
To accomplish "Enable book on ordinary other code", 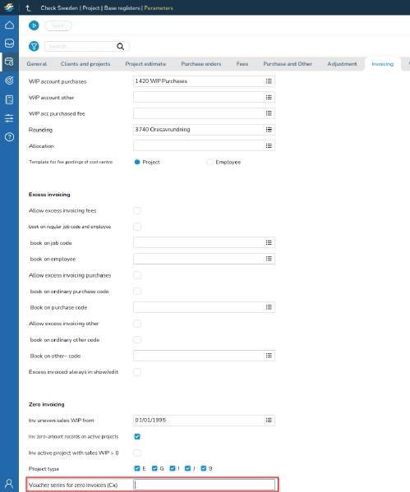I will 137,339.
